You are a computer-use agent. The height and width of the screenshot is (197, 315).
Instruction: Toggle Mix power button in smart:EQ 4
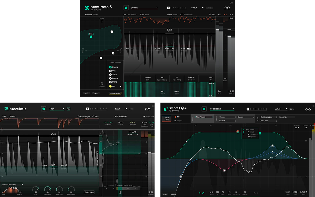click(175, 117)
